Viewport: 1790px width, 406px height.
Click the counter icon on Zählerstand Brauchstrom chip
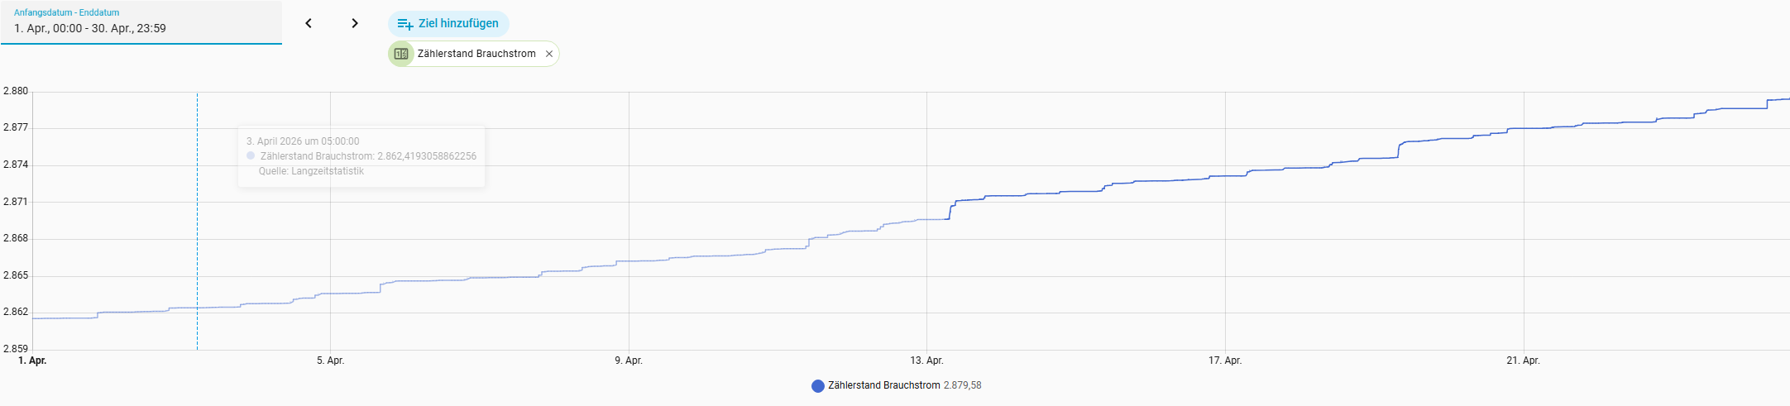tap(401, 54)
